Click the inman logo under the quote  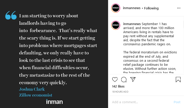(x=54, y=102)
